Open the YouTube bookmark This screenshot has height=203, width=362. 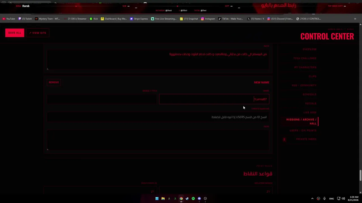coord(8,19)
